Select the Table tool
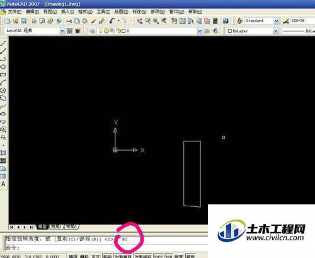 [x=3, y=176]
